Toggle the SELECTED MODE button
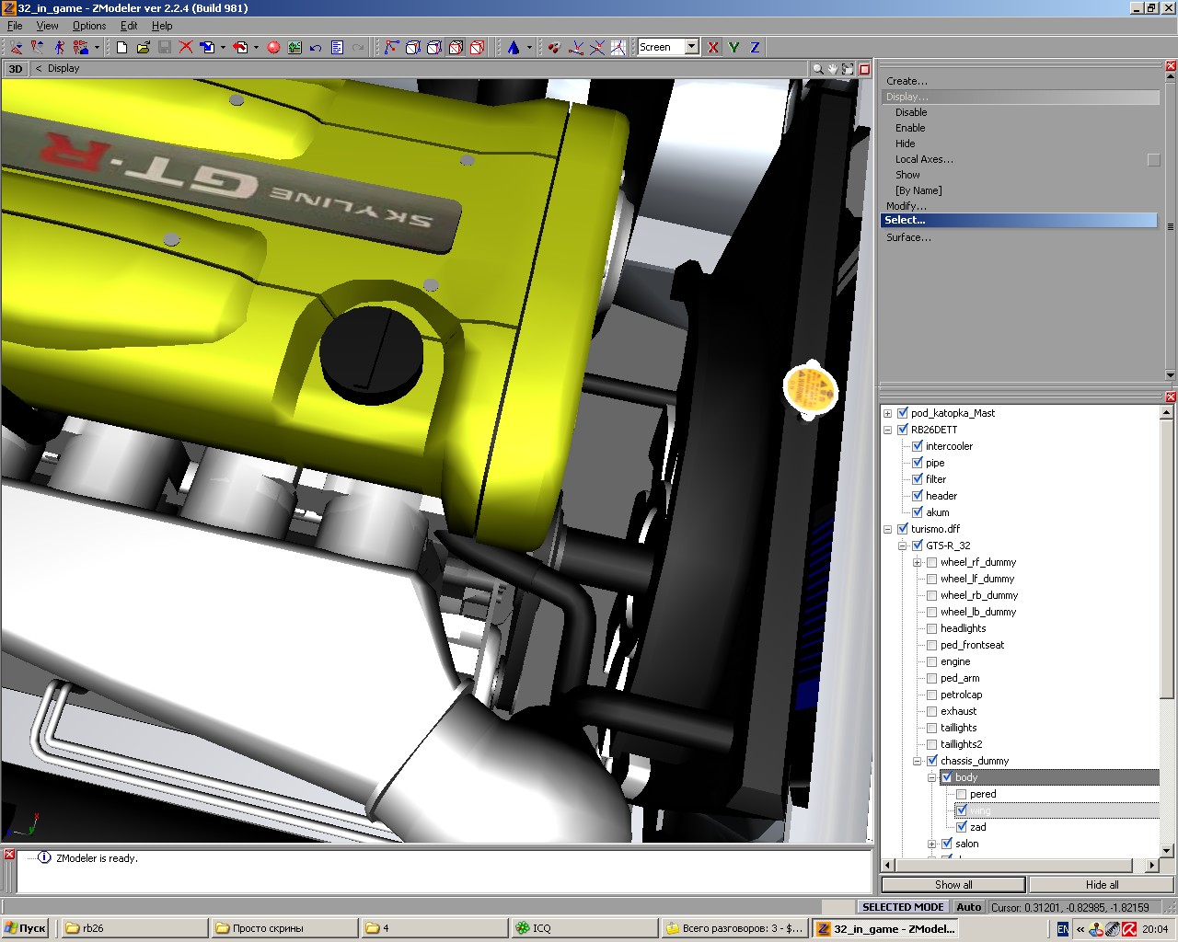 pyautogui.click(x=903, y=907)
